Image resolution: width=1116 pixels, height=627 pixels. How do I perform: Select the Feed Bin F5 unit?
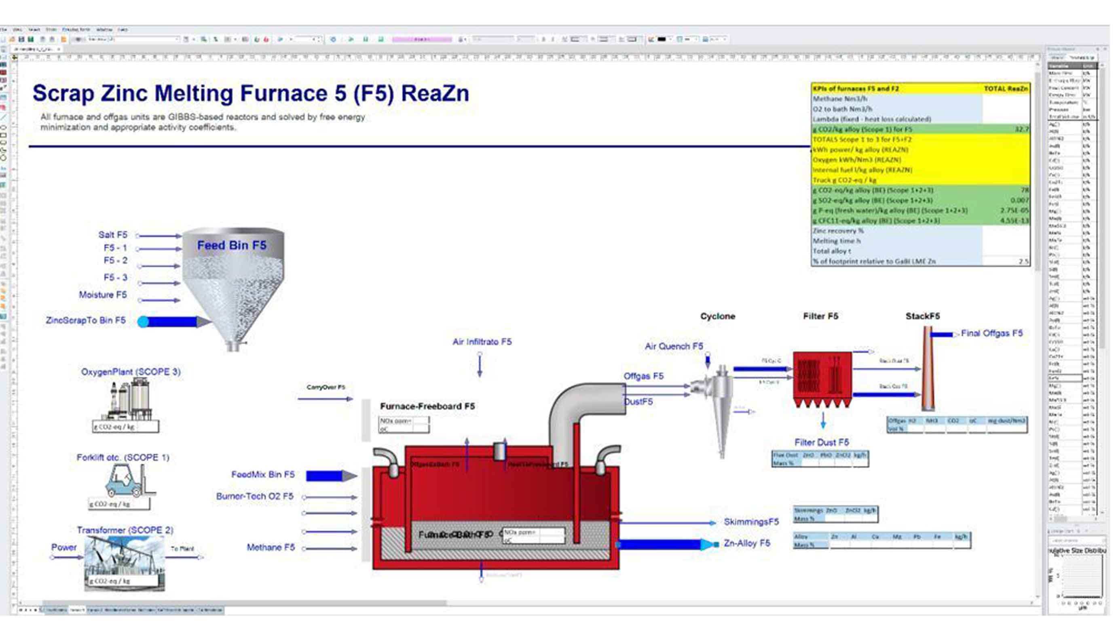pos(234,281)
